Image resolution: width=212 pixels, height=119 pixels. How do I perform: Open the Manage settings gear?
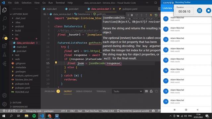[4, 104]
